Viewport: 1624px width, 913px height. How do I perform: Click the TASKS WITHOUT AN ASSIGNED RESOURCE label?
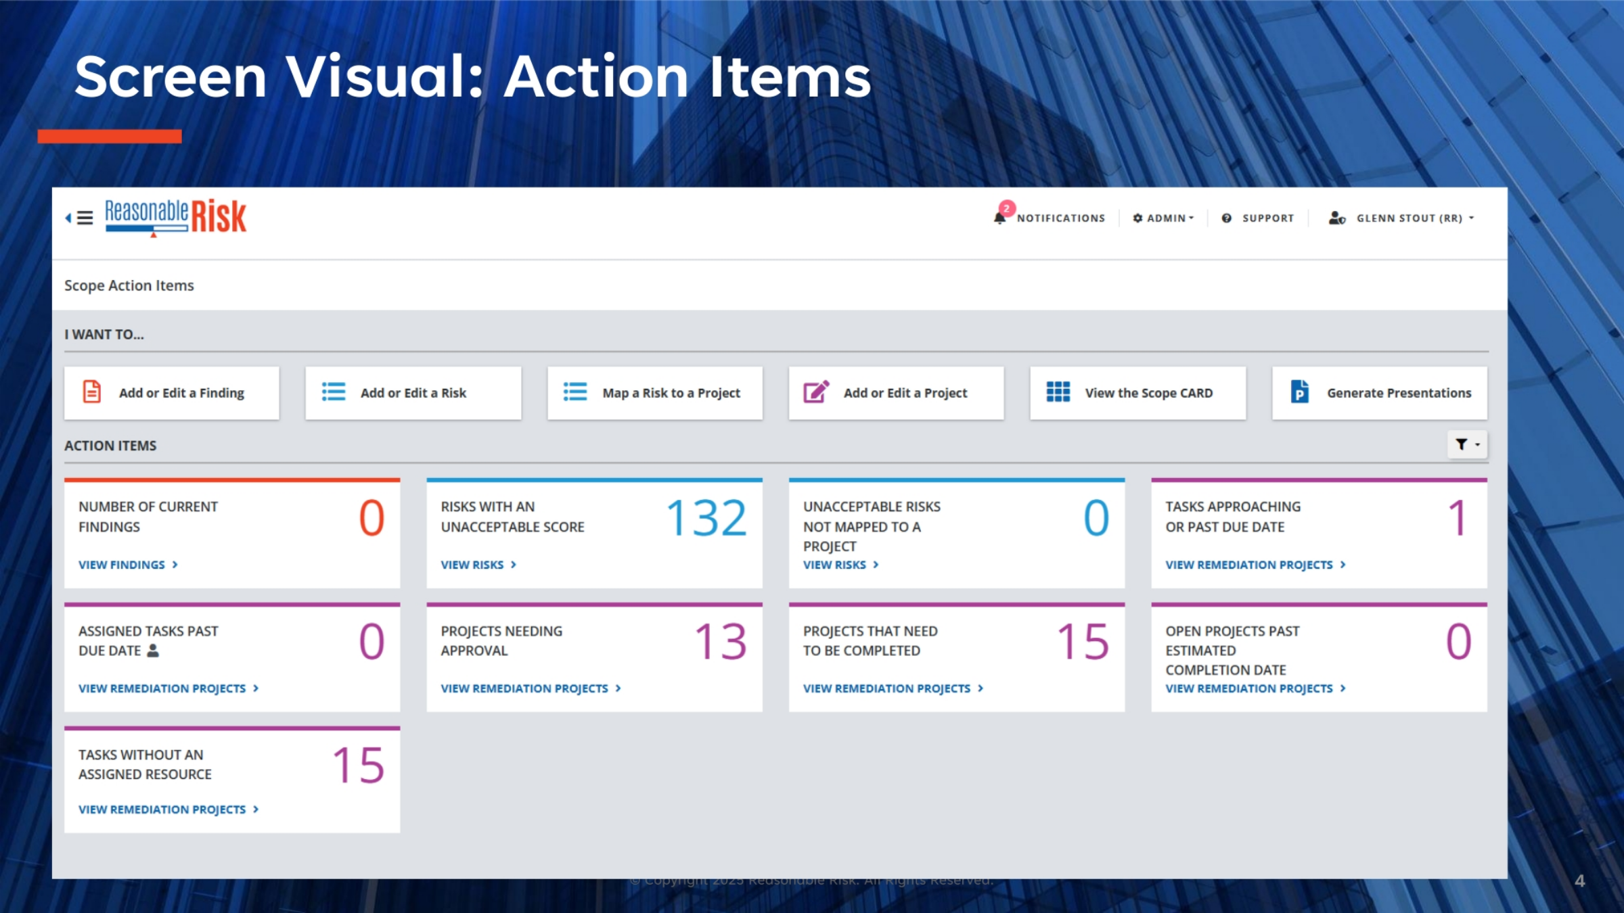145,764
